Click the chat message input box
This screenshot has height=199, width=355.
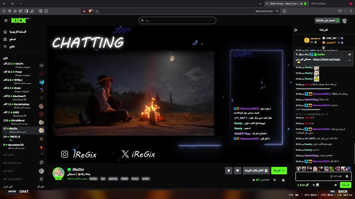tap(323, 176)
